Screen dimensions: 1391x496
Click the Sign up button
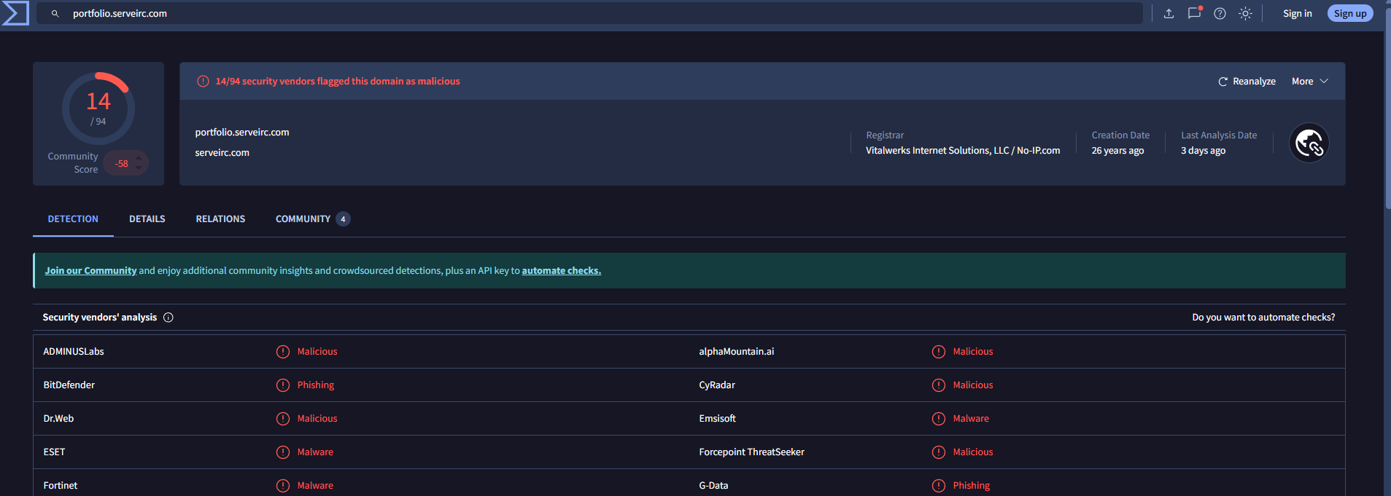[1350, 13]
